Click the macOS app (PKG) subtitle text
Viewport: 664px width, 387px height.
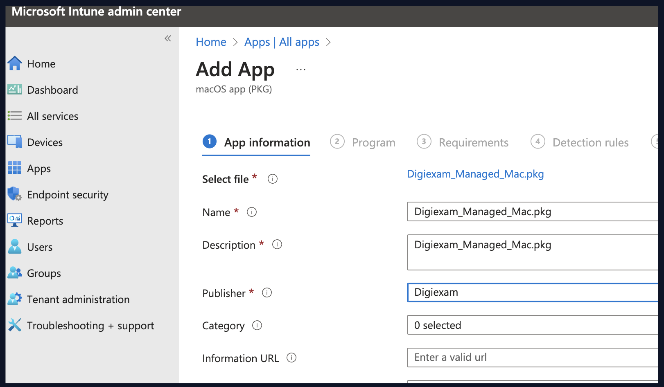tap(234, 89)
